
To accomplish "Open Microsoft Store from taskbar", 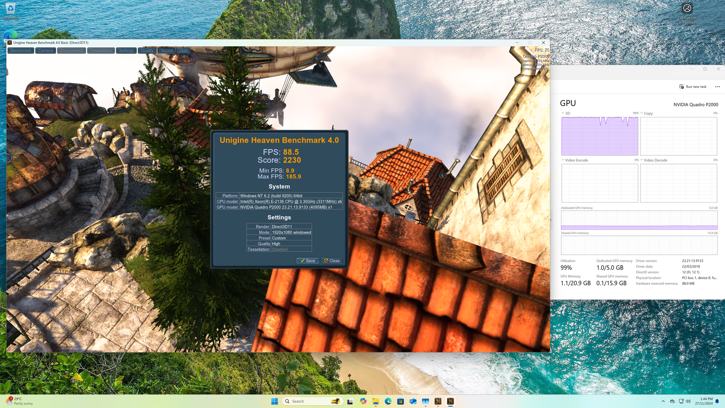I will pos(401,401).
